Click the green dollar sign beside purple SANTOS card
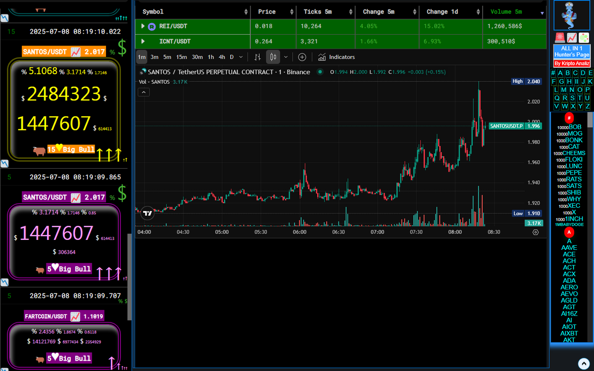Viewport: 594px width, 371px height. pos(122,193)
